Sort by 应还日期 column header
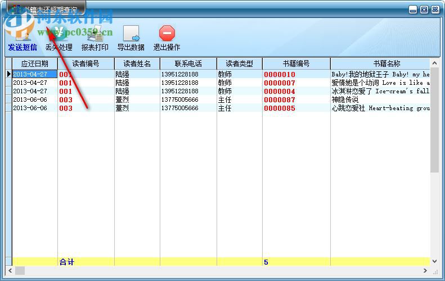 35,64
